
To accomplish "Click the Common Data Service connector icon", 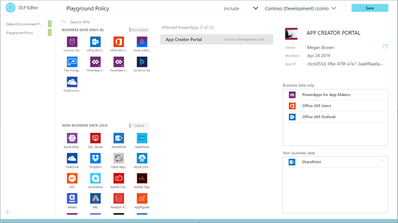I will 72,42.
